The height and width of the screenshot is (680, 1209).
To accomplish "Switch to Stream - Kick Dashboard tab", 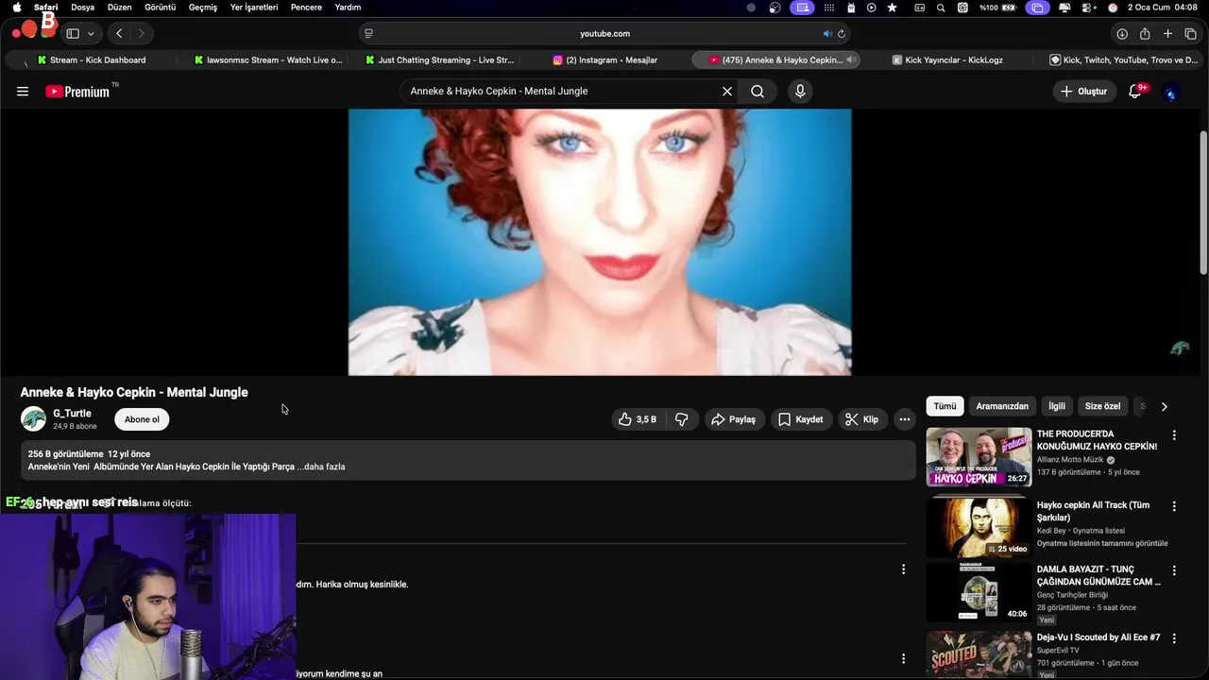I will [91, 59].
